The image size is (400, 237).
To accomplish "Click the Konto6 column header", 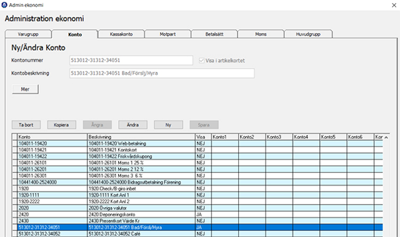I will click(x=360, y=137).
